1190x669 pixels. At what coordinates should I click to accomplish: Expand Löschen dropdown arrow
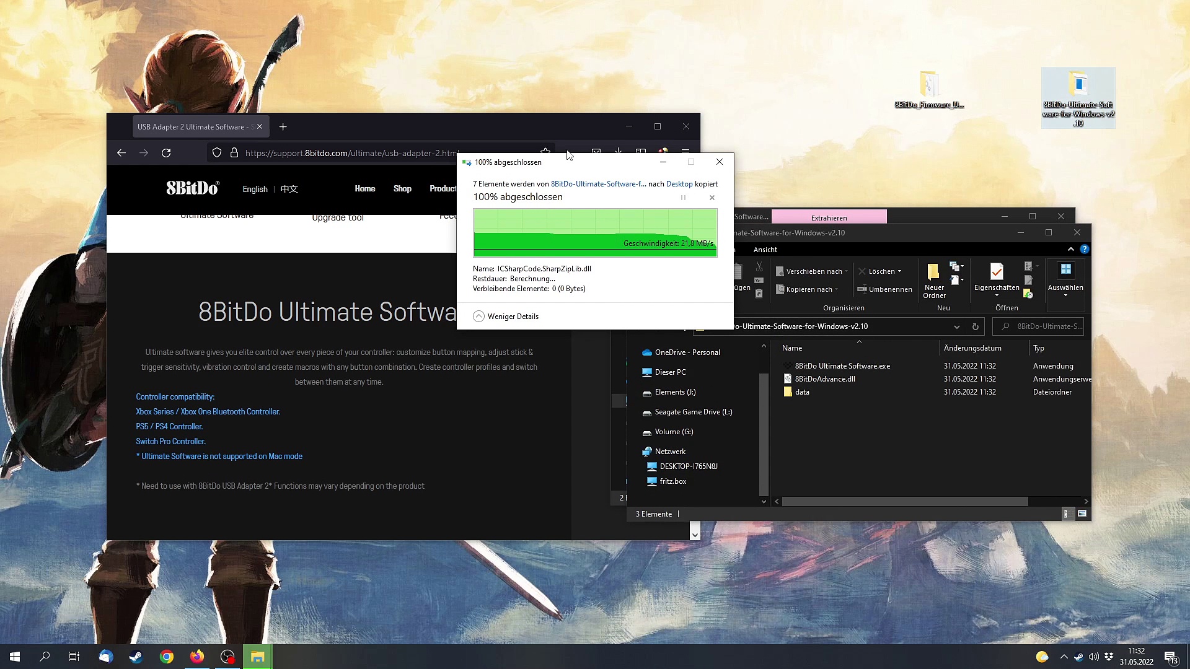point(899,271)
